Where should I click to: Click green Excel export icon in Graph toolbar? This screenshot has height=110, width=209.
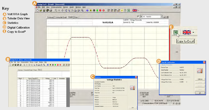pyautogui.click(x=129, y=10)
